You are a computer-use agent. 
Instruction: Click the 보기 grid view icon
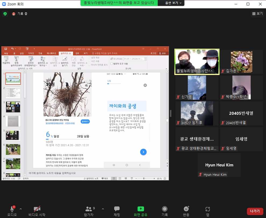pyautogui.click(x=254, y=14)
